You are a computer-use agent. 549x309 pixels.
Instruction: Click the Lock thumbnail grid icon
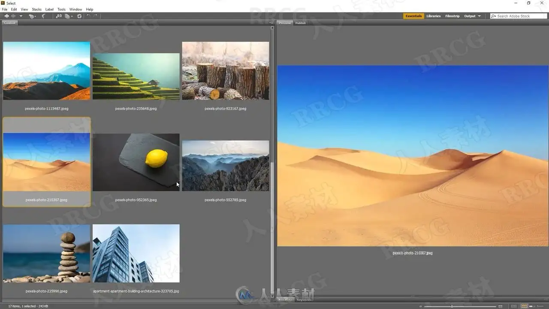point(514,306)
